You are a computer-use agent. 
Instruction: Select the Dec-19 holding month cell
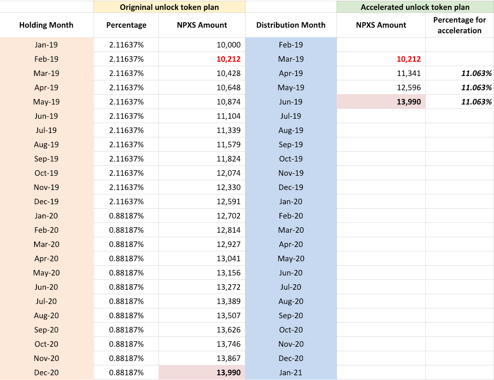(46, 201)
